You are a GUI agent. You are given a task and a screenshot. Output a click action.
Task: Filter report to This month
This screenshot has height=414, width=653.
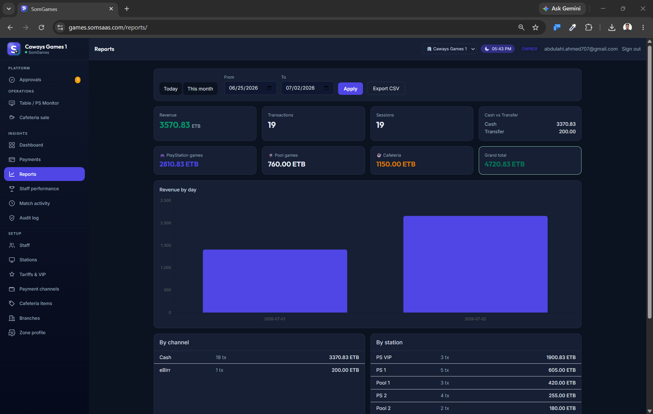200,89
